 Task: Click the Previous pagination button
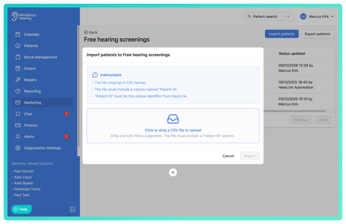point(301,120)
